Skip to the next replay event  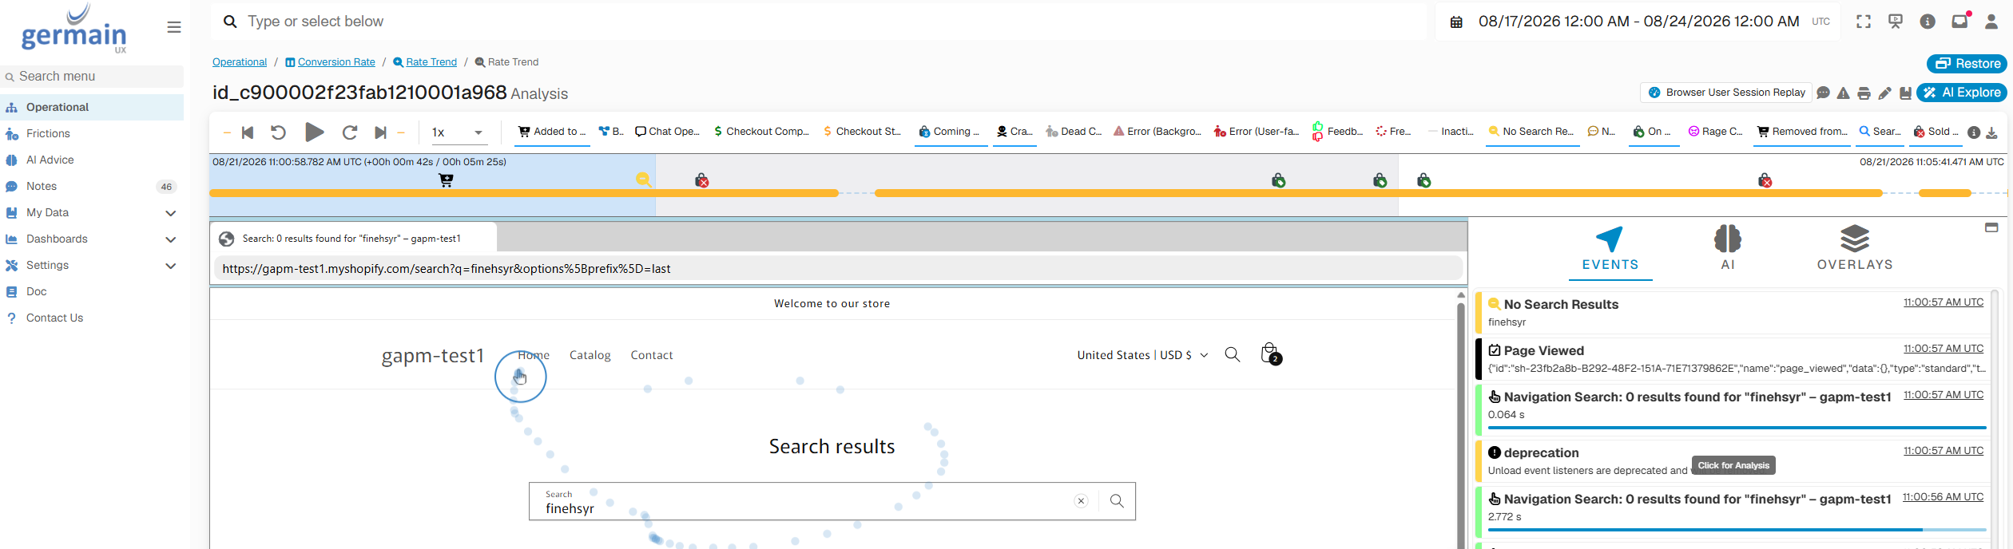click(x=380, y=132)
